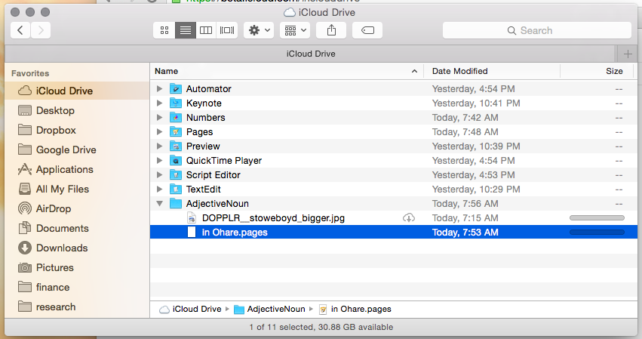The image size is (642, 339).
Task: Click the in Ohare.pages document icon
Action: pyautogui.click(x=191, y=232)
